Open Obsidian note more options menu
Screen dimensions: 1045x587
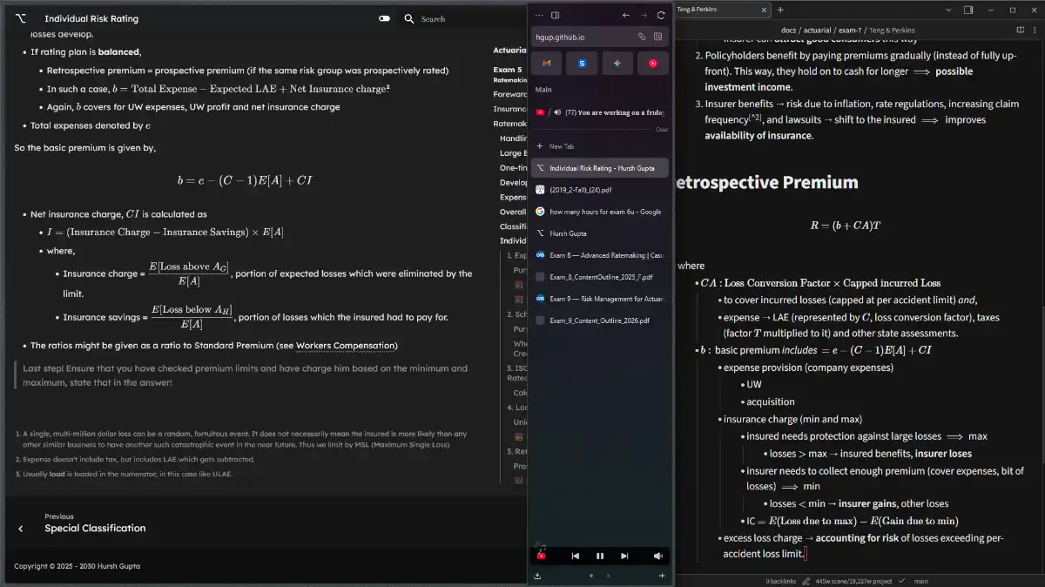click(1034, 30)
